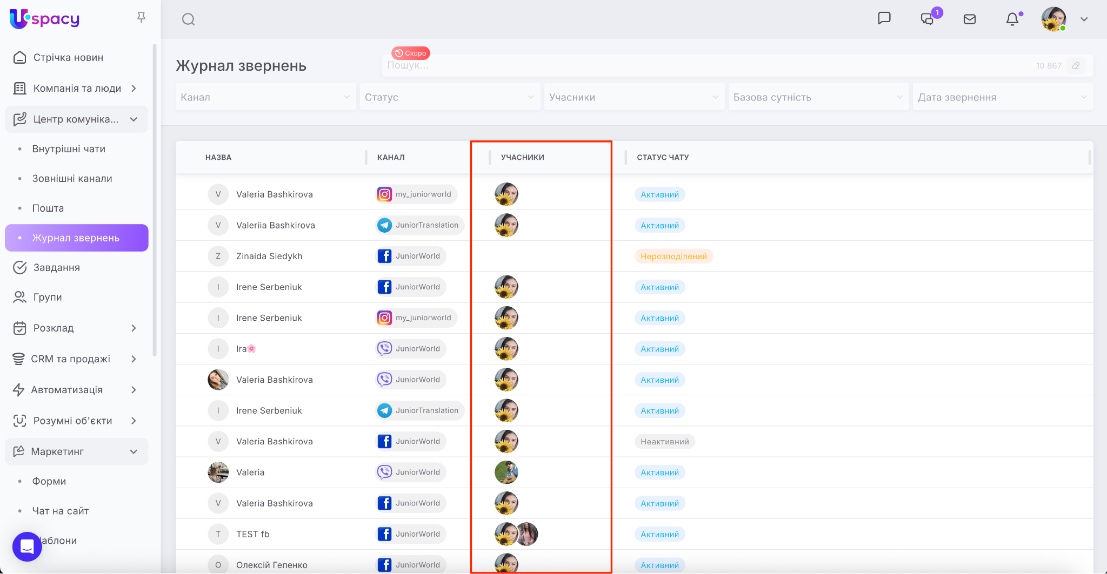Viewport: 1107px width, 574px height.
Task: Click the search magnifier icon
Action: click(x=188, y=19)
